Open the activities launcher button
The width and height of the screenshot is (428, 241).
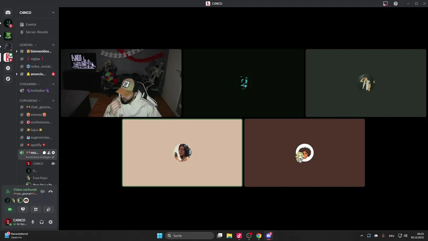(x=36, y=209)
